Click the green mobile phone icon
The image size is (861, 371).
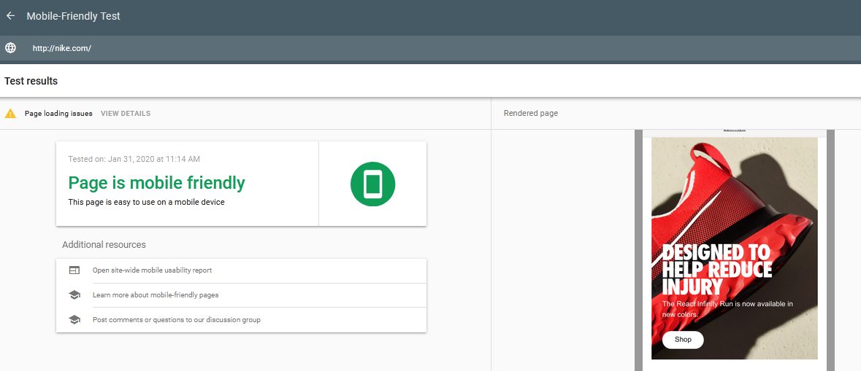(x=373, y=184)
